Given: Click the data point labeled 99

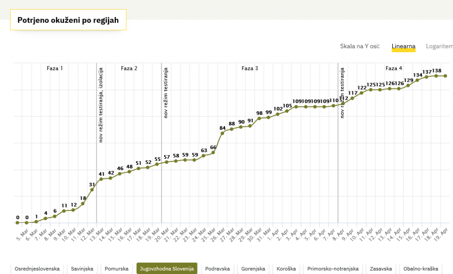Looking at the screenshot, I should pos(269,117).
